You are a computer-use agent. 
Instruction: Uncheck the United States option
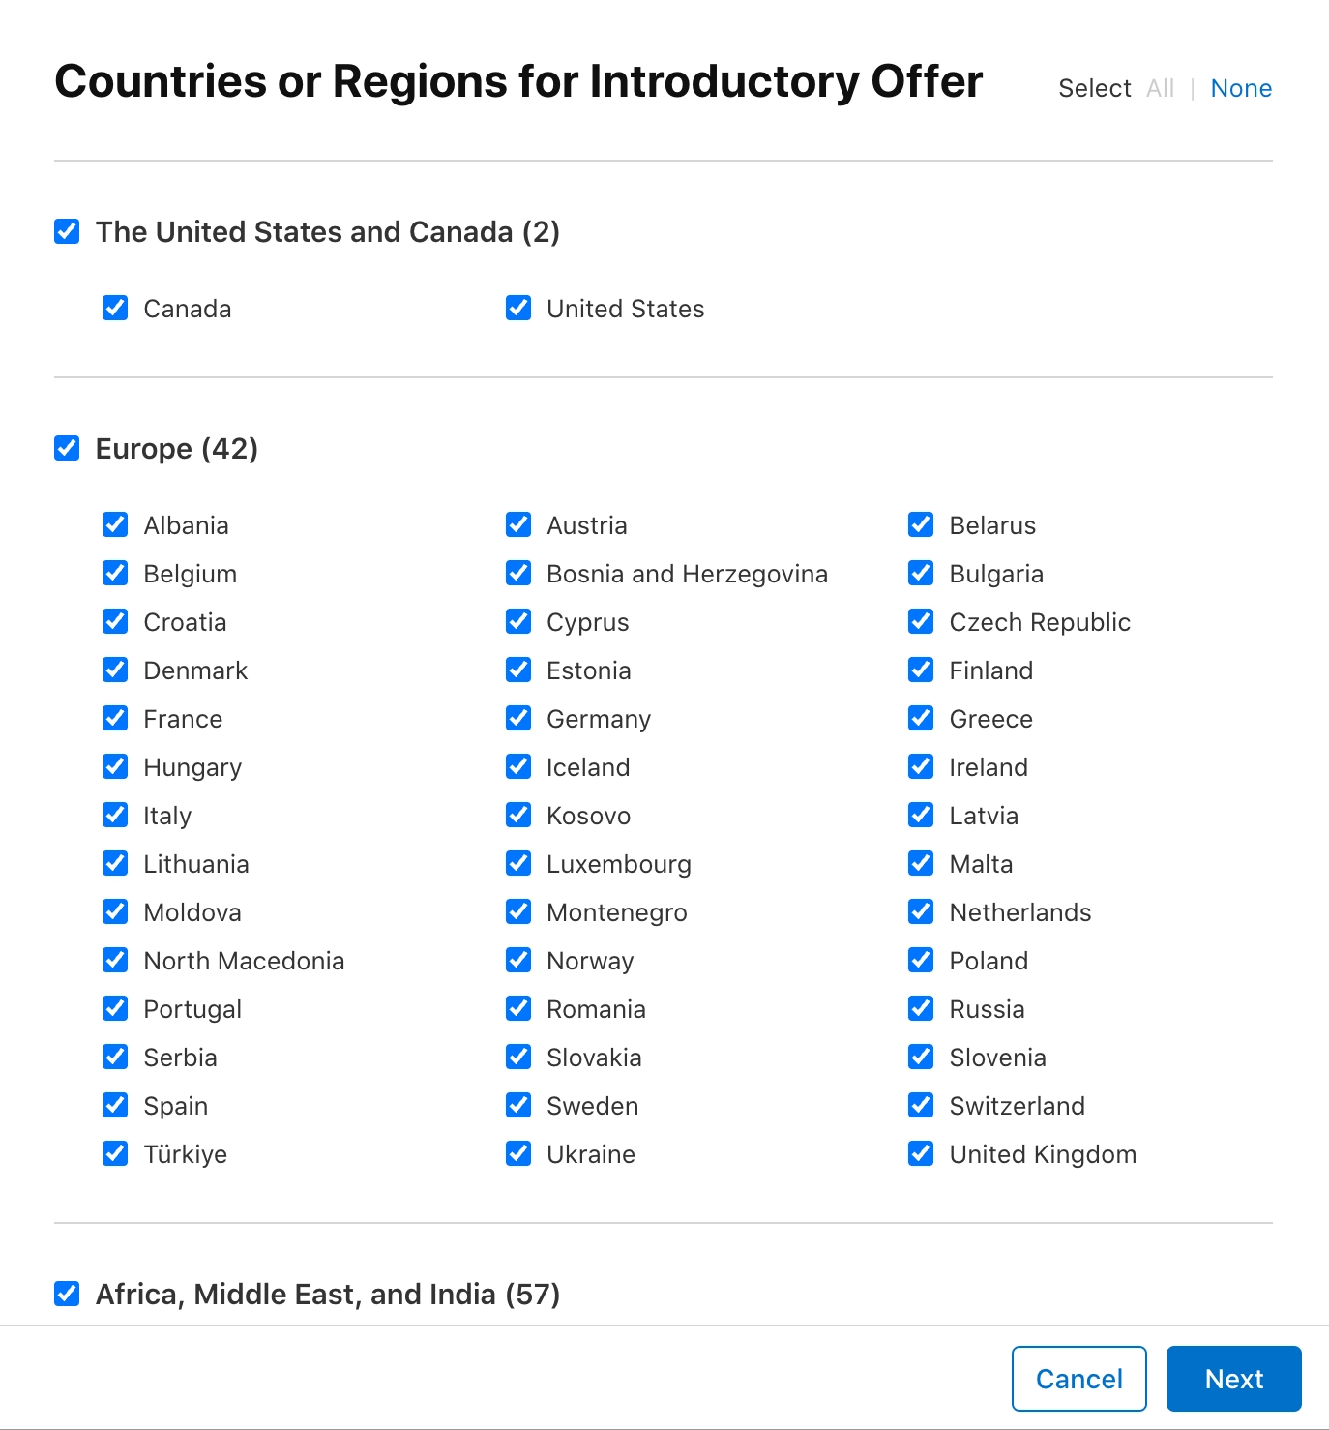518,308
